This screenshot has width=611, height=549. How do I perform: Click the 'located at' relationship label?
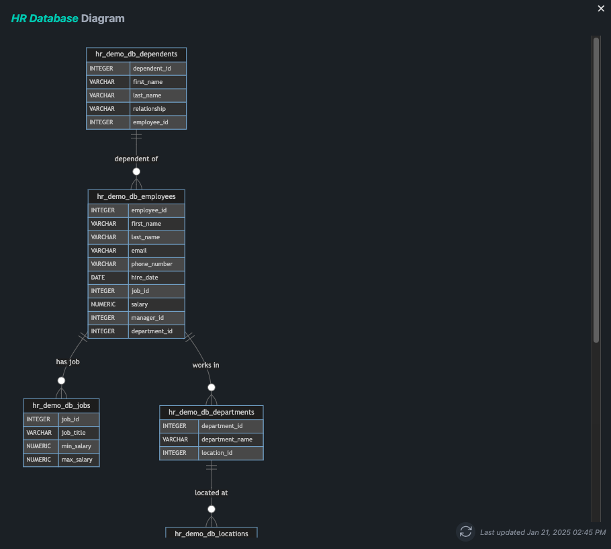coord(211,493)
